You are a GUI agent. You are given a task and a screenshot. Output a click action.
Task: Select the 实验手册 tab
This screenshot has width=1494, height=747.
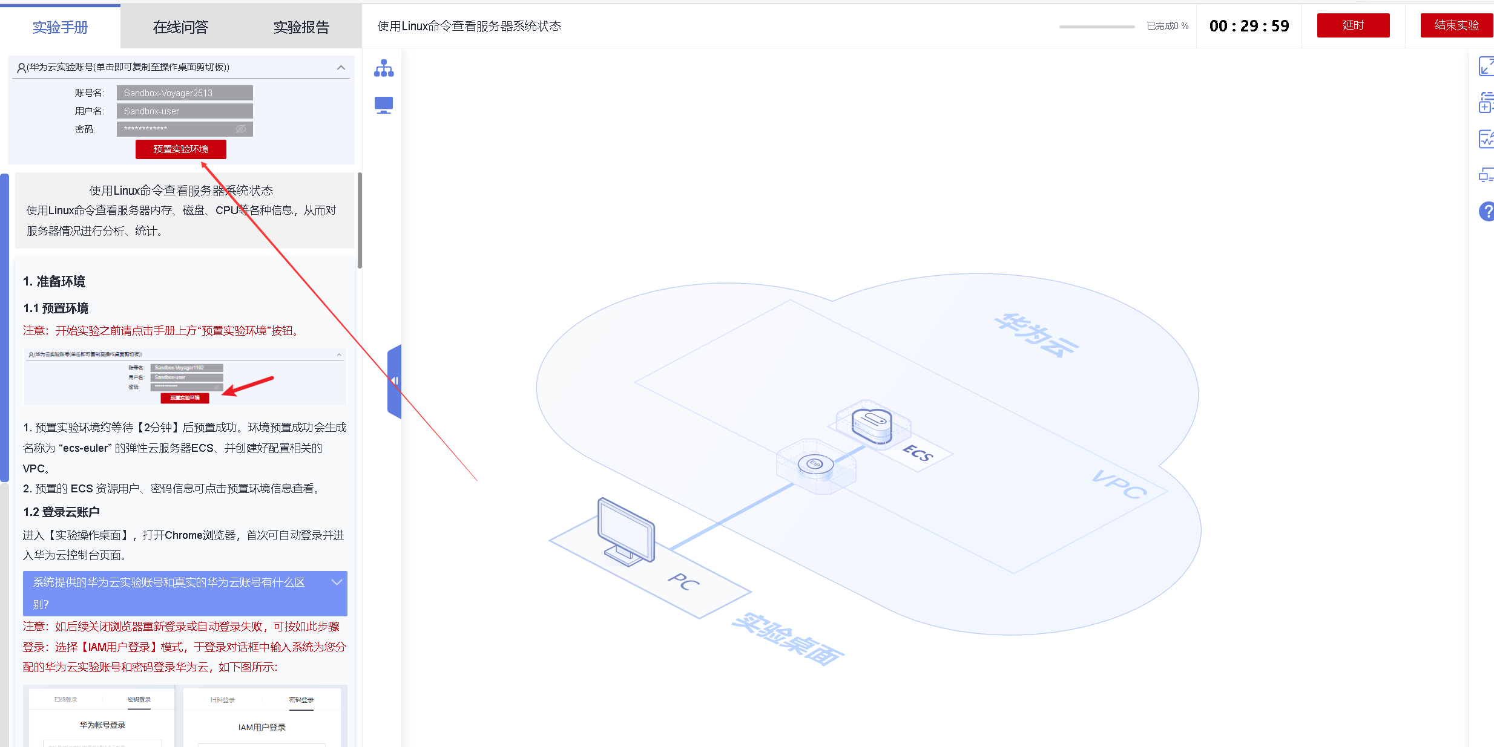tap(60, 27)
